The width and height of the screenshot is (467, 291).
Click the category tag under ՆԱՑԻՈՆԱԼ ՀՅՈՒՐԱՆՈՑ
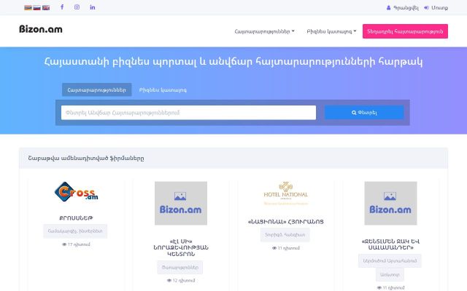click(285, 234)
